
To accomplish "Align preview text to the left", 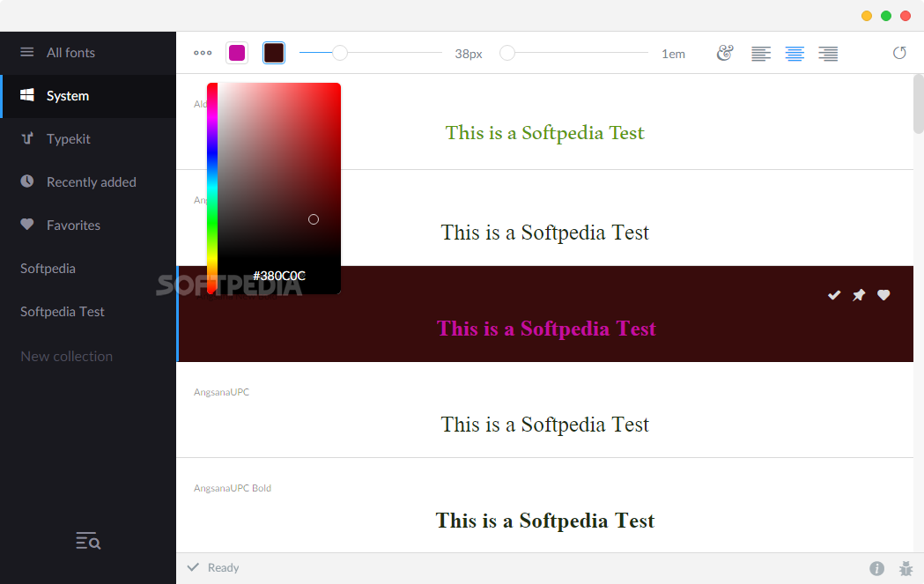I will tap(761, 54).
